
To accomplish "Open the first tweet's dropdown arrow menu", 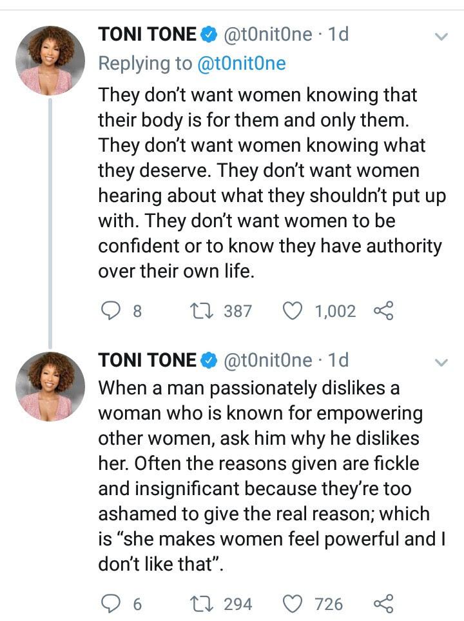I will 441,36.
